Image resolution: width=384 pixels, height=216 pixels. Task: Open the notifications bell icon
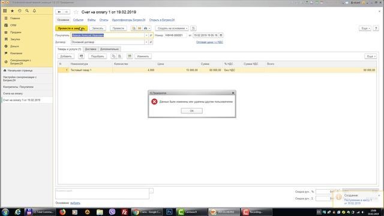34,11
